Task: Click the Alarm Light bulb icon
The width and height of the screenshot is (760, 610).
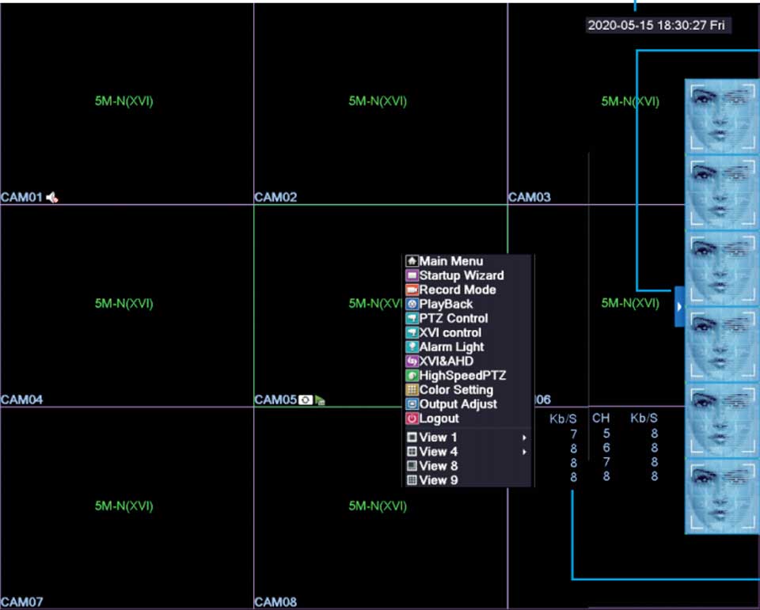Action: tap(412, 347)
